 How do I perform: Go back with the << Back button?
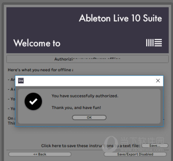[x=40, y=154]
